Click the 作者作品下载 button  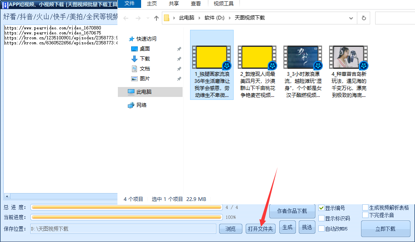292,211
